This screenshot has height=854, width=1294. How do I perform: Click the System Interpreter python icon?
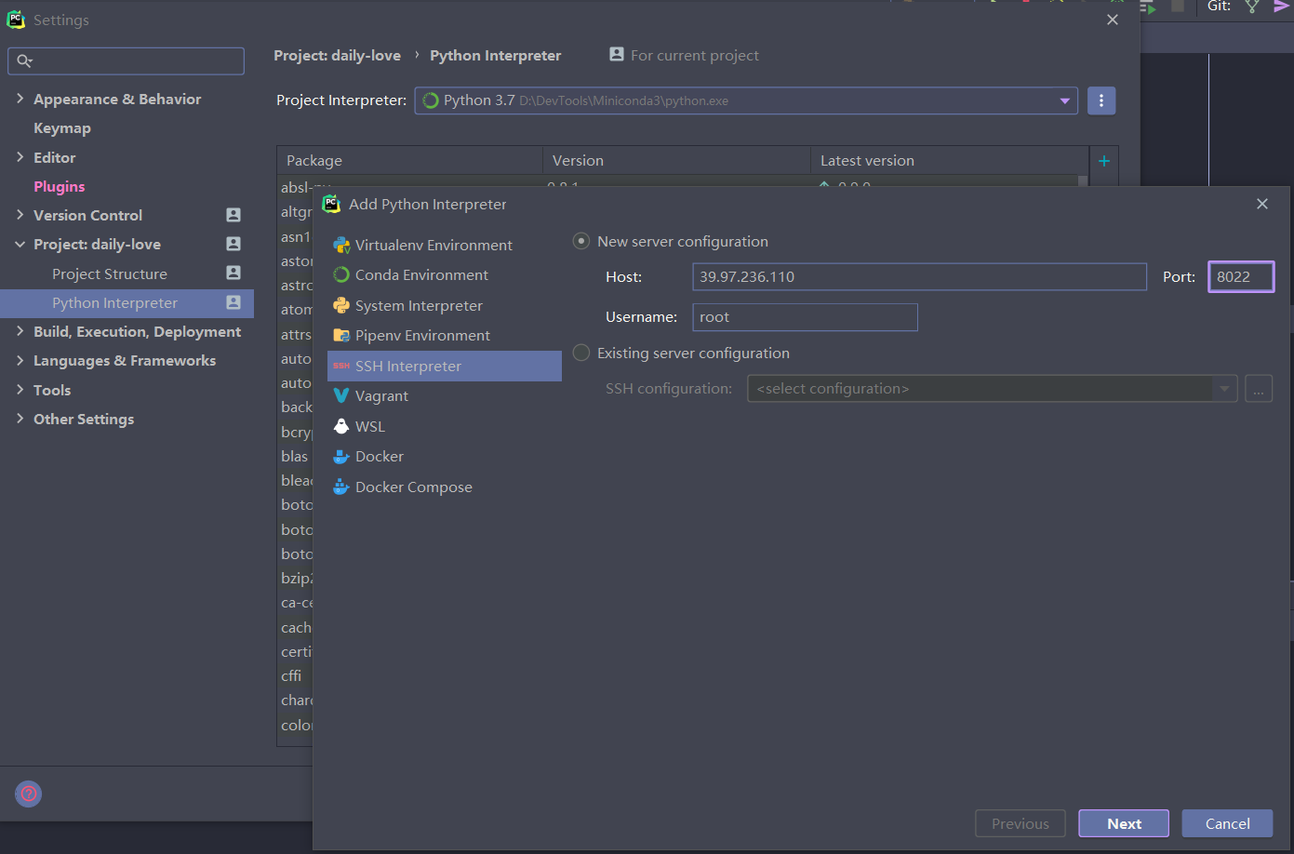coord(341,306)
